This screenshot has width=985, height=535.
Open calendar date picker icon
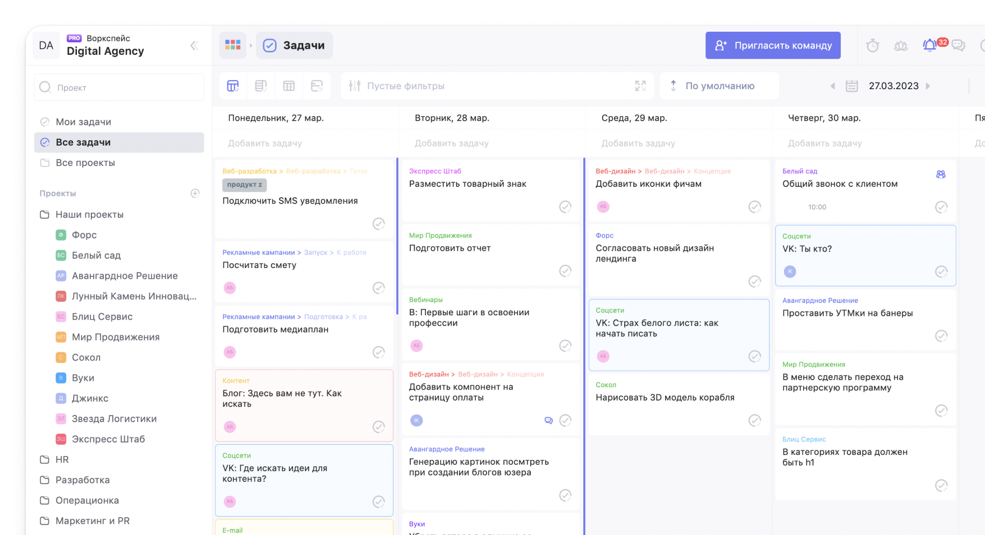coord(852,86)
